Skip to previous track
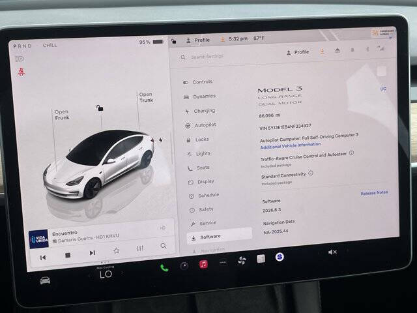The width and height of the screenshot is (417, 313). click(x=43, y=258)
